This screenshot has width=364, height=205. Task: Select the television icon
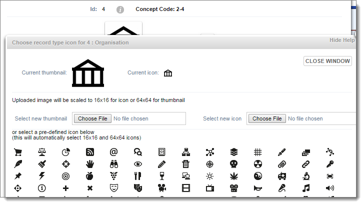[210, 188]
